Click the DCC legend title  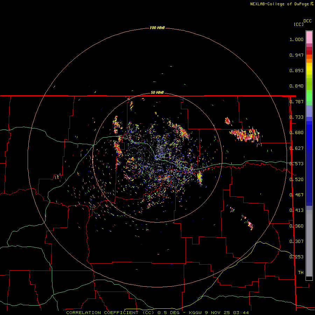point(308,21)
